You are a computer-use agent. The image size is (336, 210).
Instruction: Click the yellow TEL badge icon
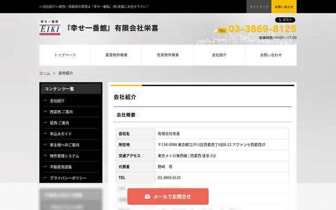tap(222, 30)
